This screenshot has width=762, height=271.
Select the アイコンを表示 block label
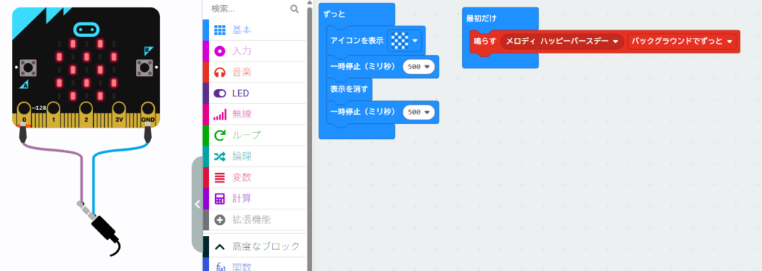click(x=357, y=41)
